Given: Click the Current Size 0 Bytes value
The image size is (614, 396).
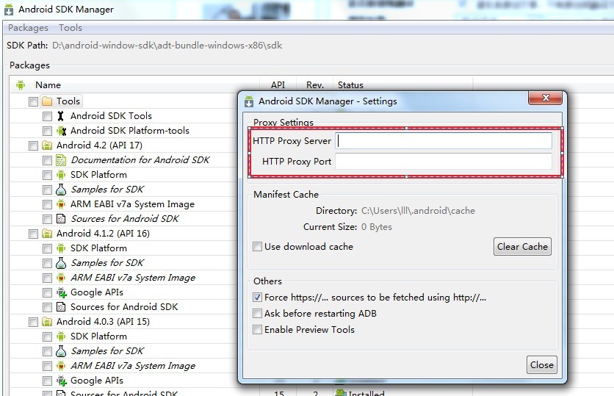Looking at the screenshot, I should click(376, 227).
